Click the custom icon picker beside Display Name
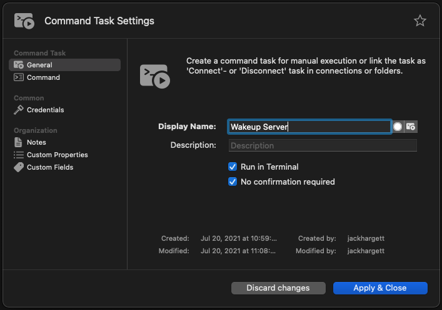Image resolution: width=442 pixels, height=310 pixels. [x=411, y=127]
